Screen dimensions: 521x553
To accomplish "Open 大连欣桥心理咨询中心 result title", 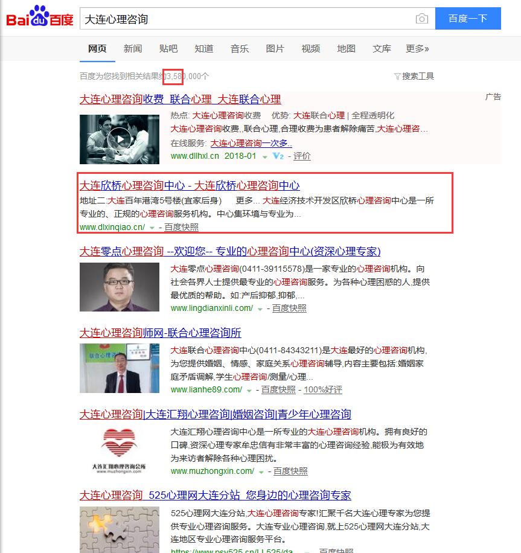I will [x=190, y=185].
